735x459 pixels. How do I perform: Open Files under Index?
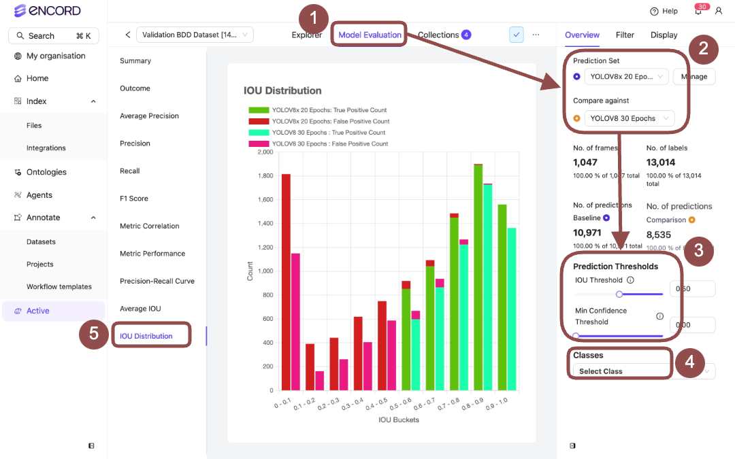[34, 126]
